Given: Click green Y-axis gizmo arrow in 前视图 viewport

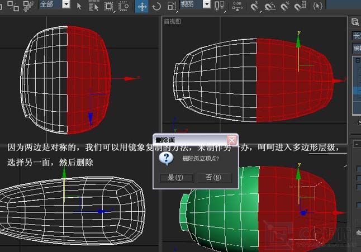Looking at the screenshot, I should click(x=298, y=40).
